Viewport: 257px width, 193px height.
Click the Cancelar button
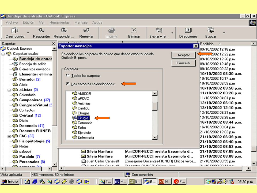point(183,63)
